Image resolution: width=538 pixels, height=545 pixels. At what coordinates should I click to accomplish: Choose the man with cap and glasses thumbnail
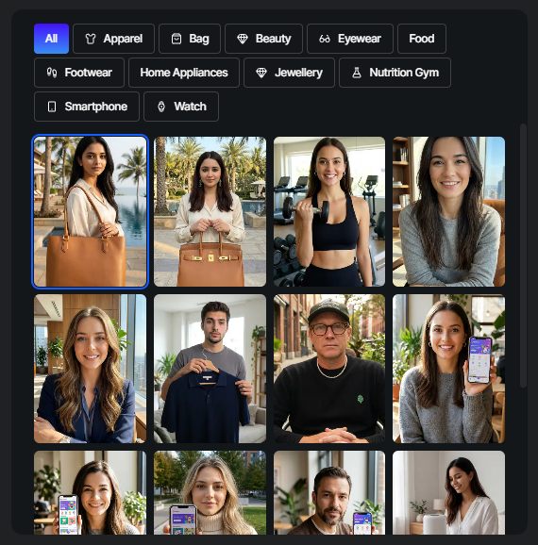click(x=329, y=369)
